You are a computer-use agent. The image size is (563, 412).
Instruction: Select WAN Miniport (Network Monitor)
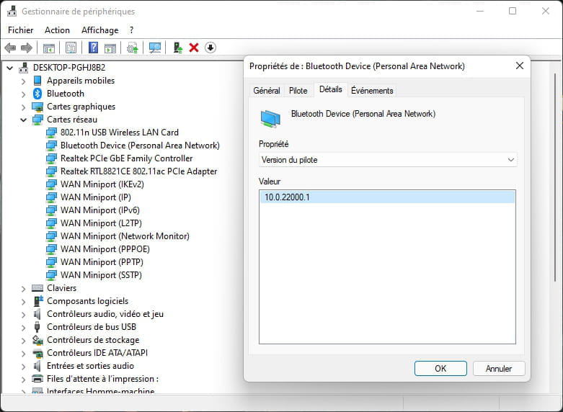pyautogui.click(x=125, y=236)
